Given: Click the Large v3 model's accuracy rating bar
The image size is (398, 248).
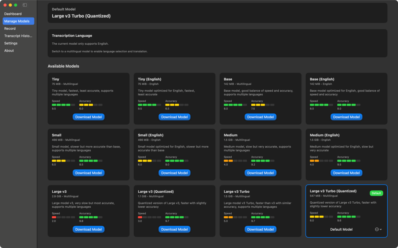Looking at the screenshot, I should coord(91,217).
